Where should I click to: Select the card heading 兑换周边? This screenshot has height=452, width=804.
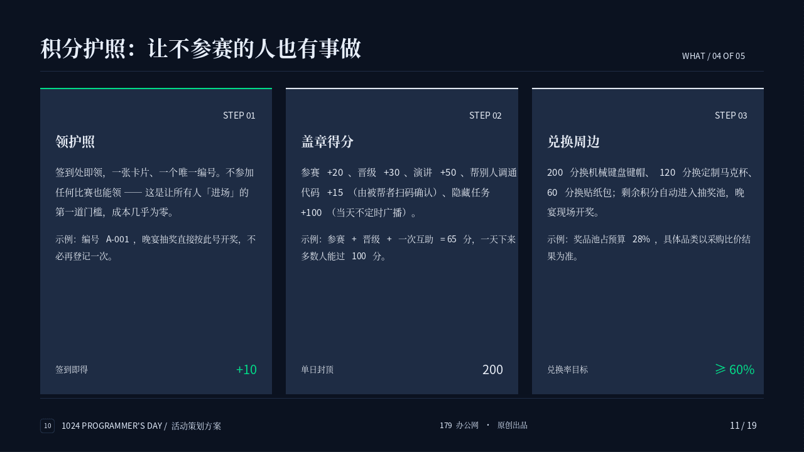573,142
